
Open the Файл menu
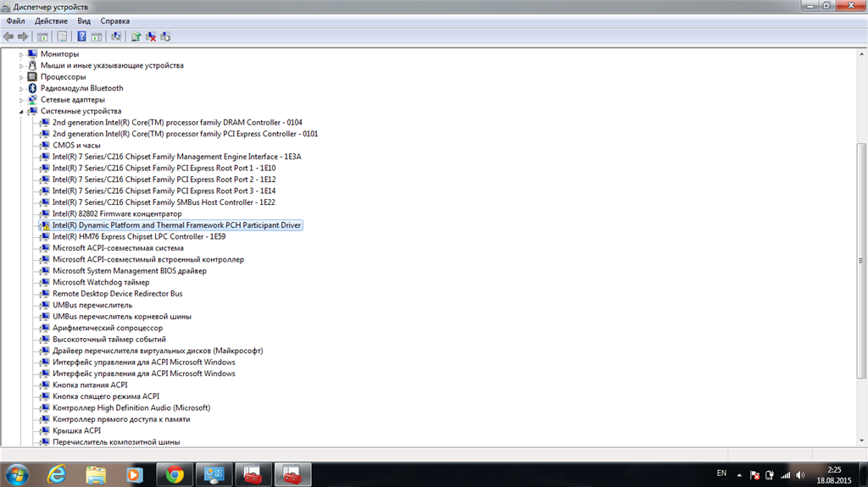pyautogui.click(x=15, y=21)
